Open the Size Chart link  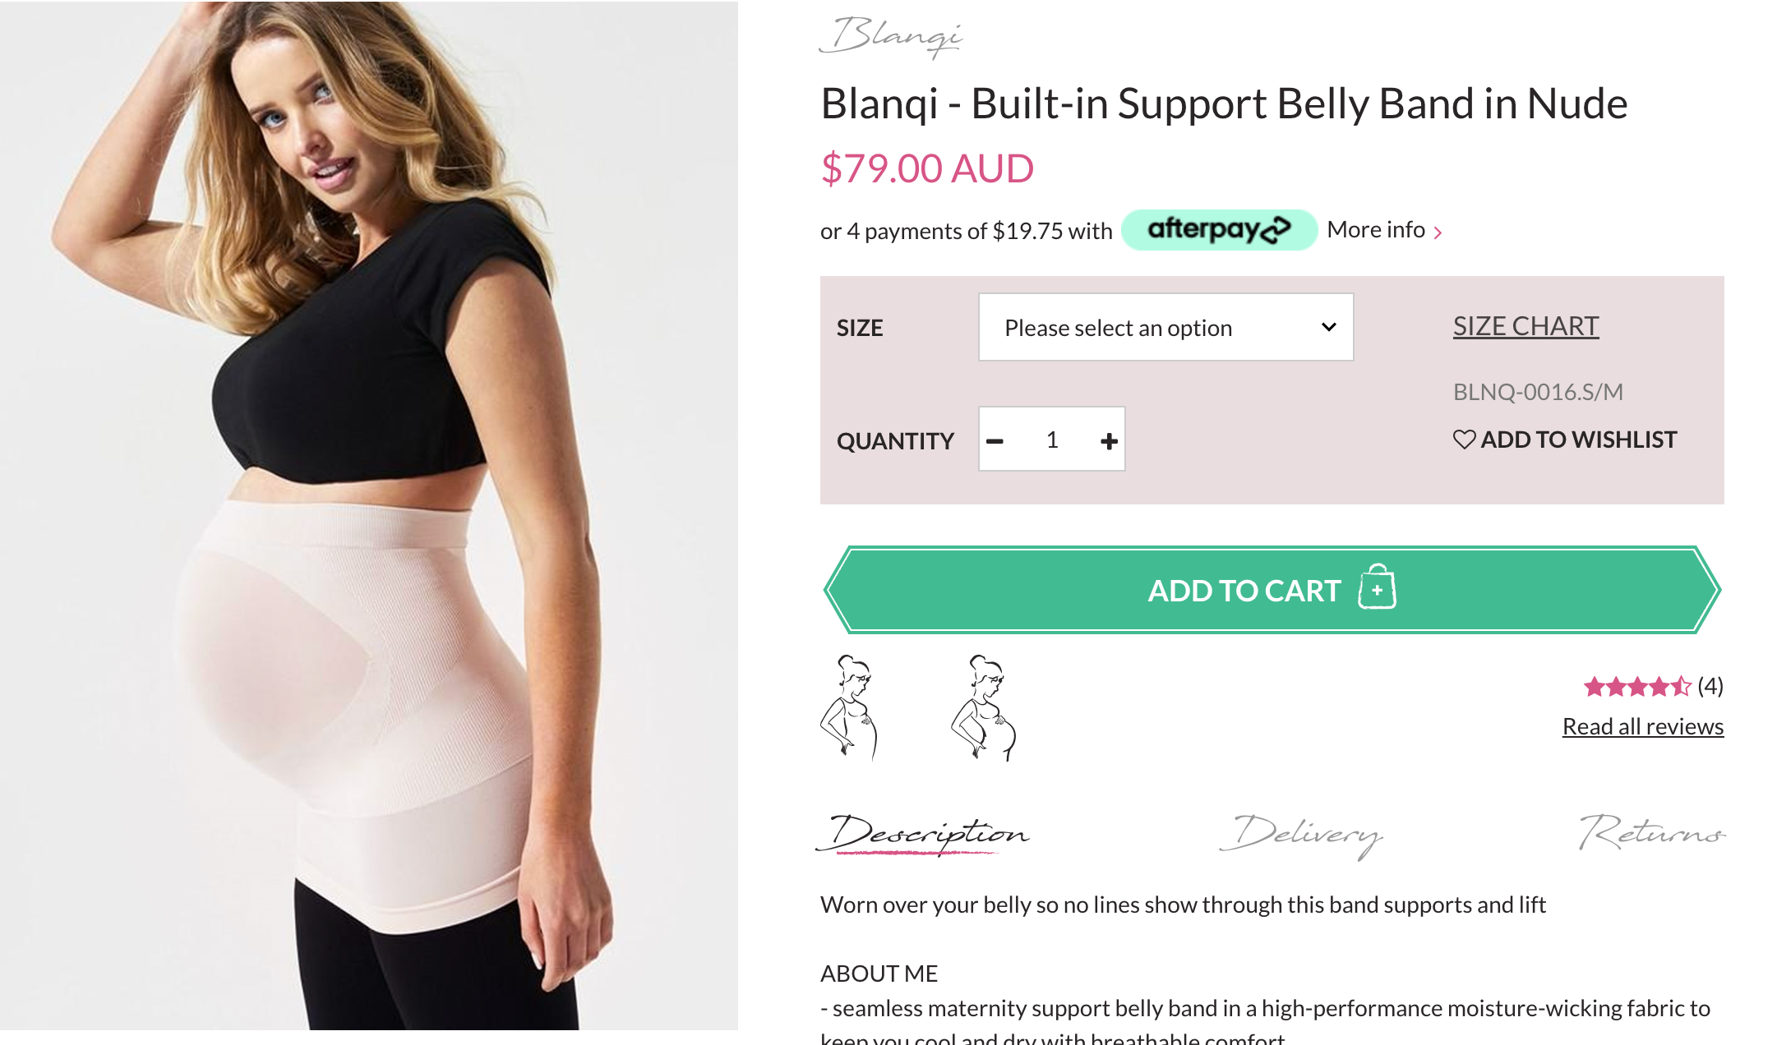(x=1525, y=326)
